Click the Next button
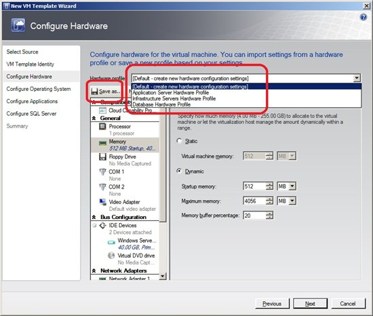The height and width of the screenshot is (316, 373). pos(310,304)
